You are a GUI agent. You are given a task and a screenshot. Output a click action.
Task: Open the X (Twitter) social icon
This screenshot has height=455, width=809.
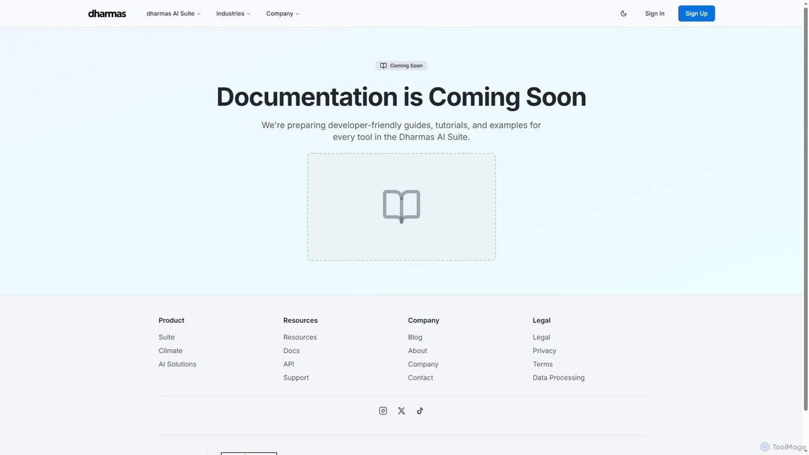(401, 411)
